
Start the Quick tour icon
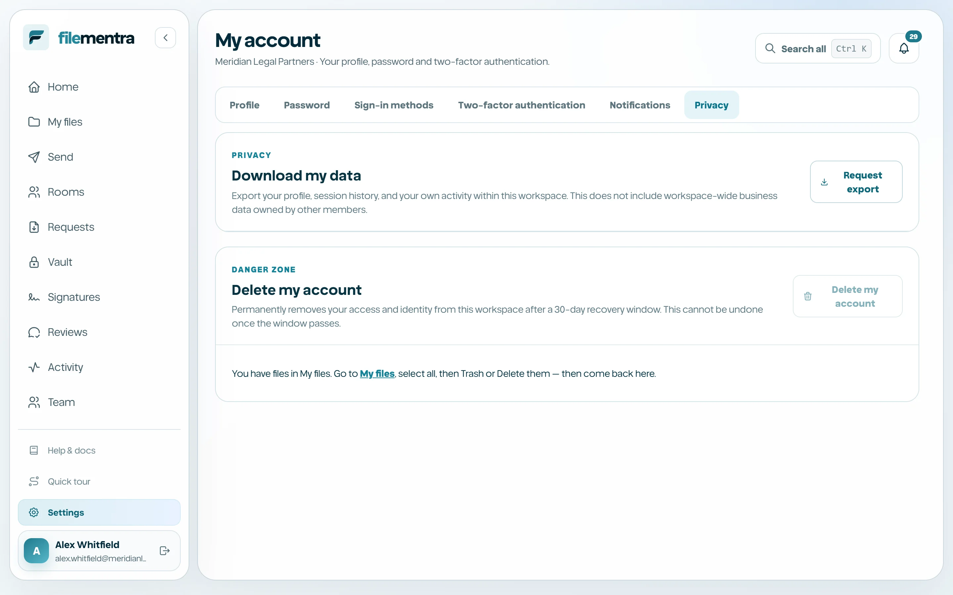click(x=34, y=481)
